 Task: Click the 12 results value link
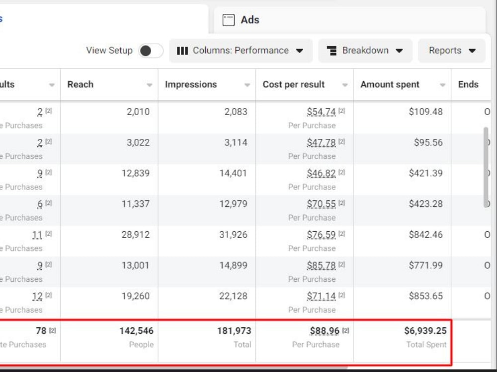coord(37,296)
